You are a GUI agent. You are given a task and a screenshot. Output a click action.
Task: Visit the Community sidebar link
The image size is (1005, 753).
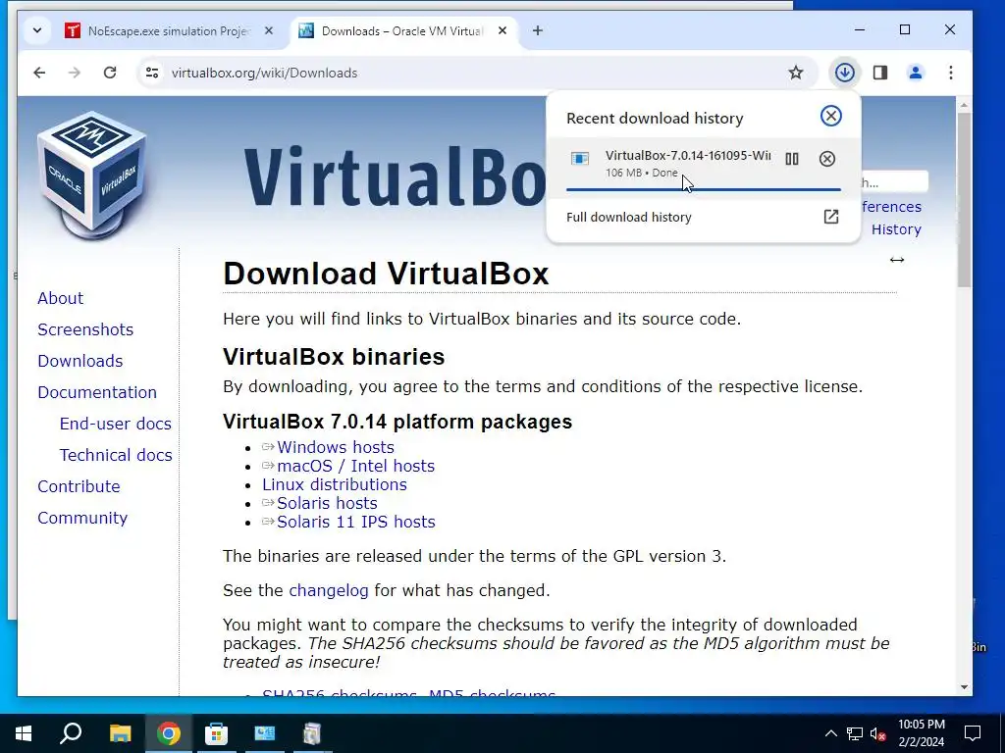click(x=82, y=518)
